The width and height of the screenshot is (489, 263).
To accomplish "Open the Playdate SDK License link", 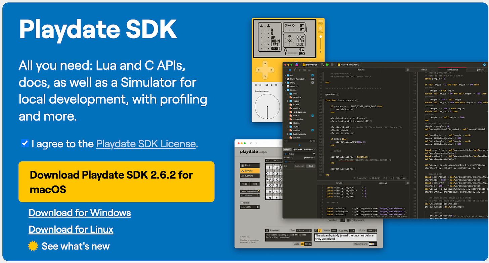I will tap(146, 144).
